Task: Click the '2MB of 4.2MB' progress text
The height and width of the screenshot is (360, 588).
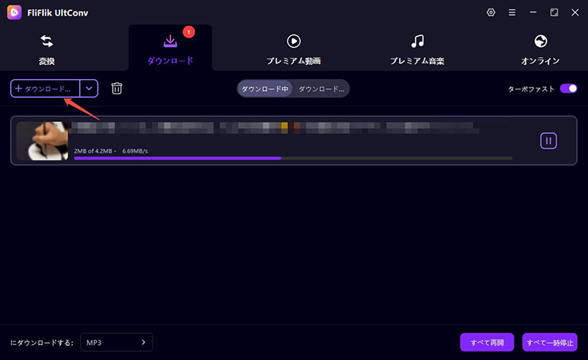Action: point(93,151)
